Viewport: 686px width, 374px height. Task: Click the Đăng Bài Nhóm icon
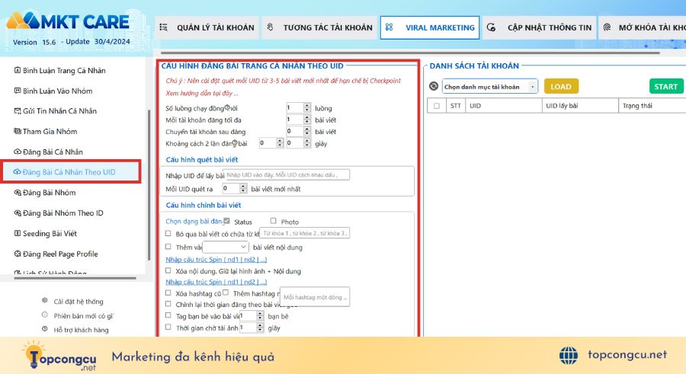(18, 193)
